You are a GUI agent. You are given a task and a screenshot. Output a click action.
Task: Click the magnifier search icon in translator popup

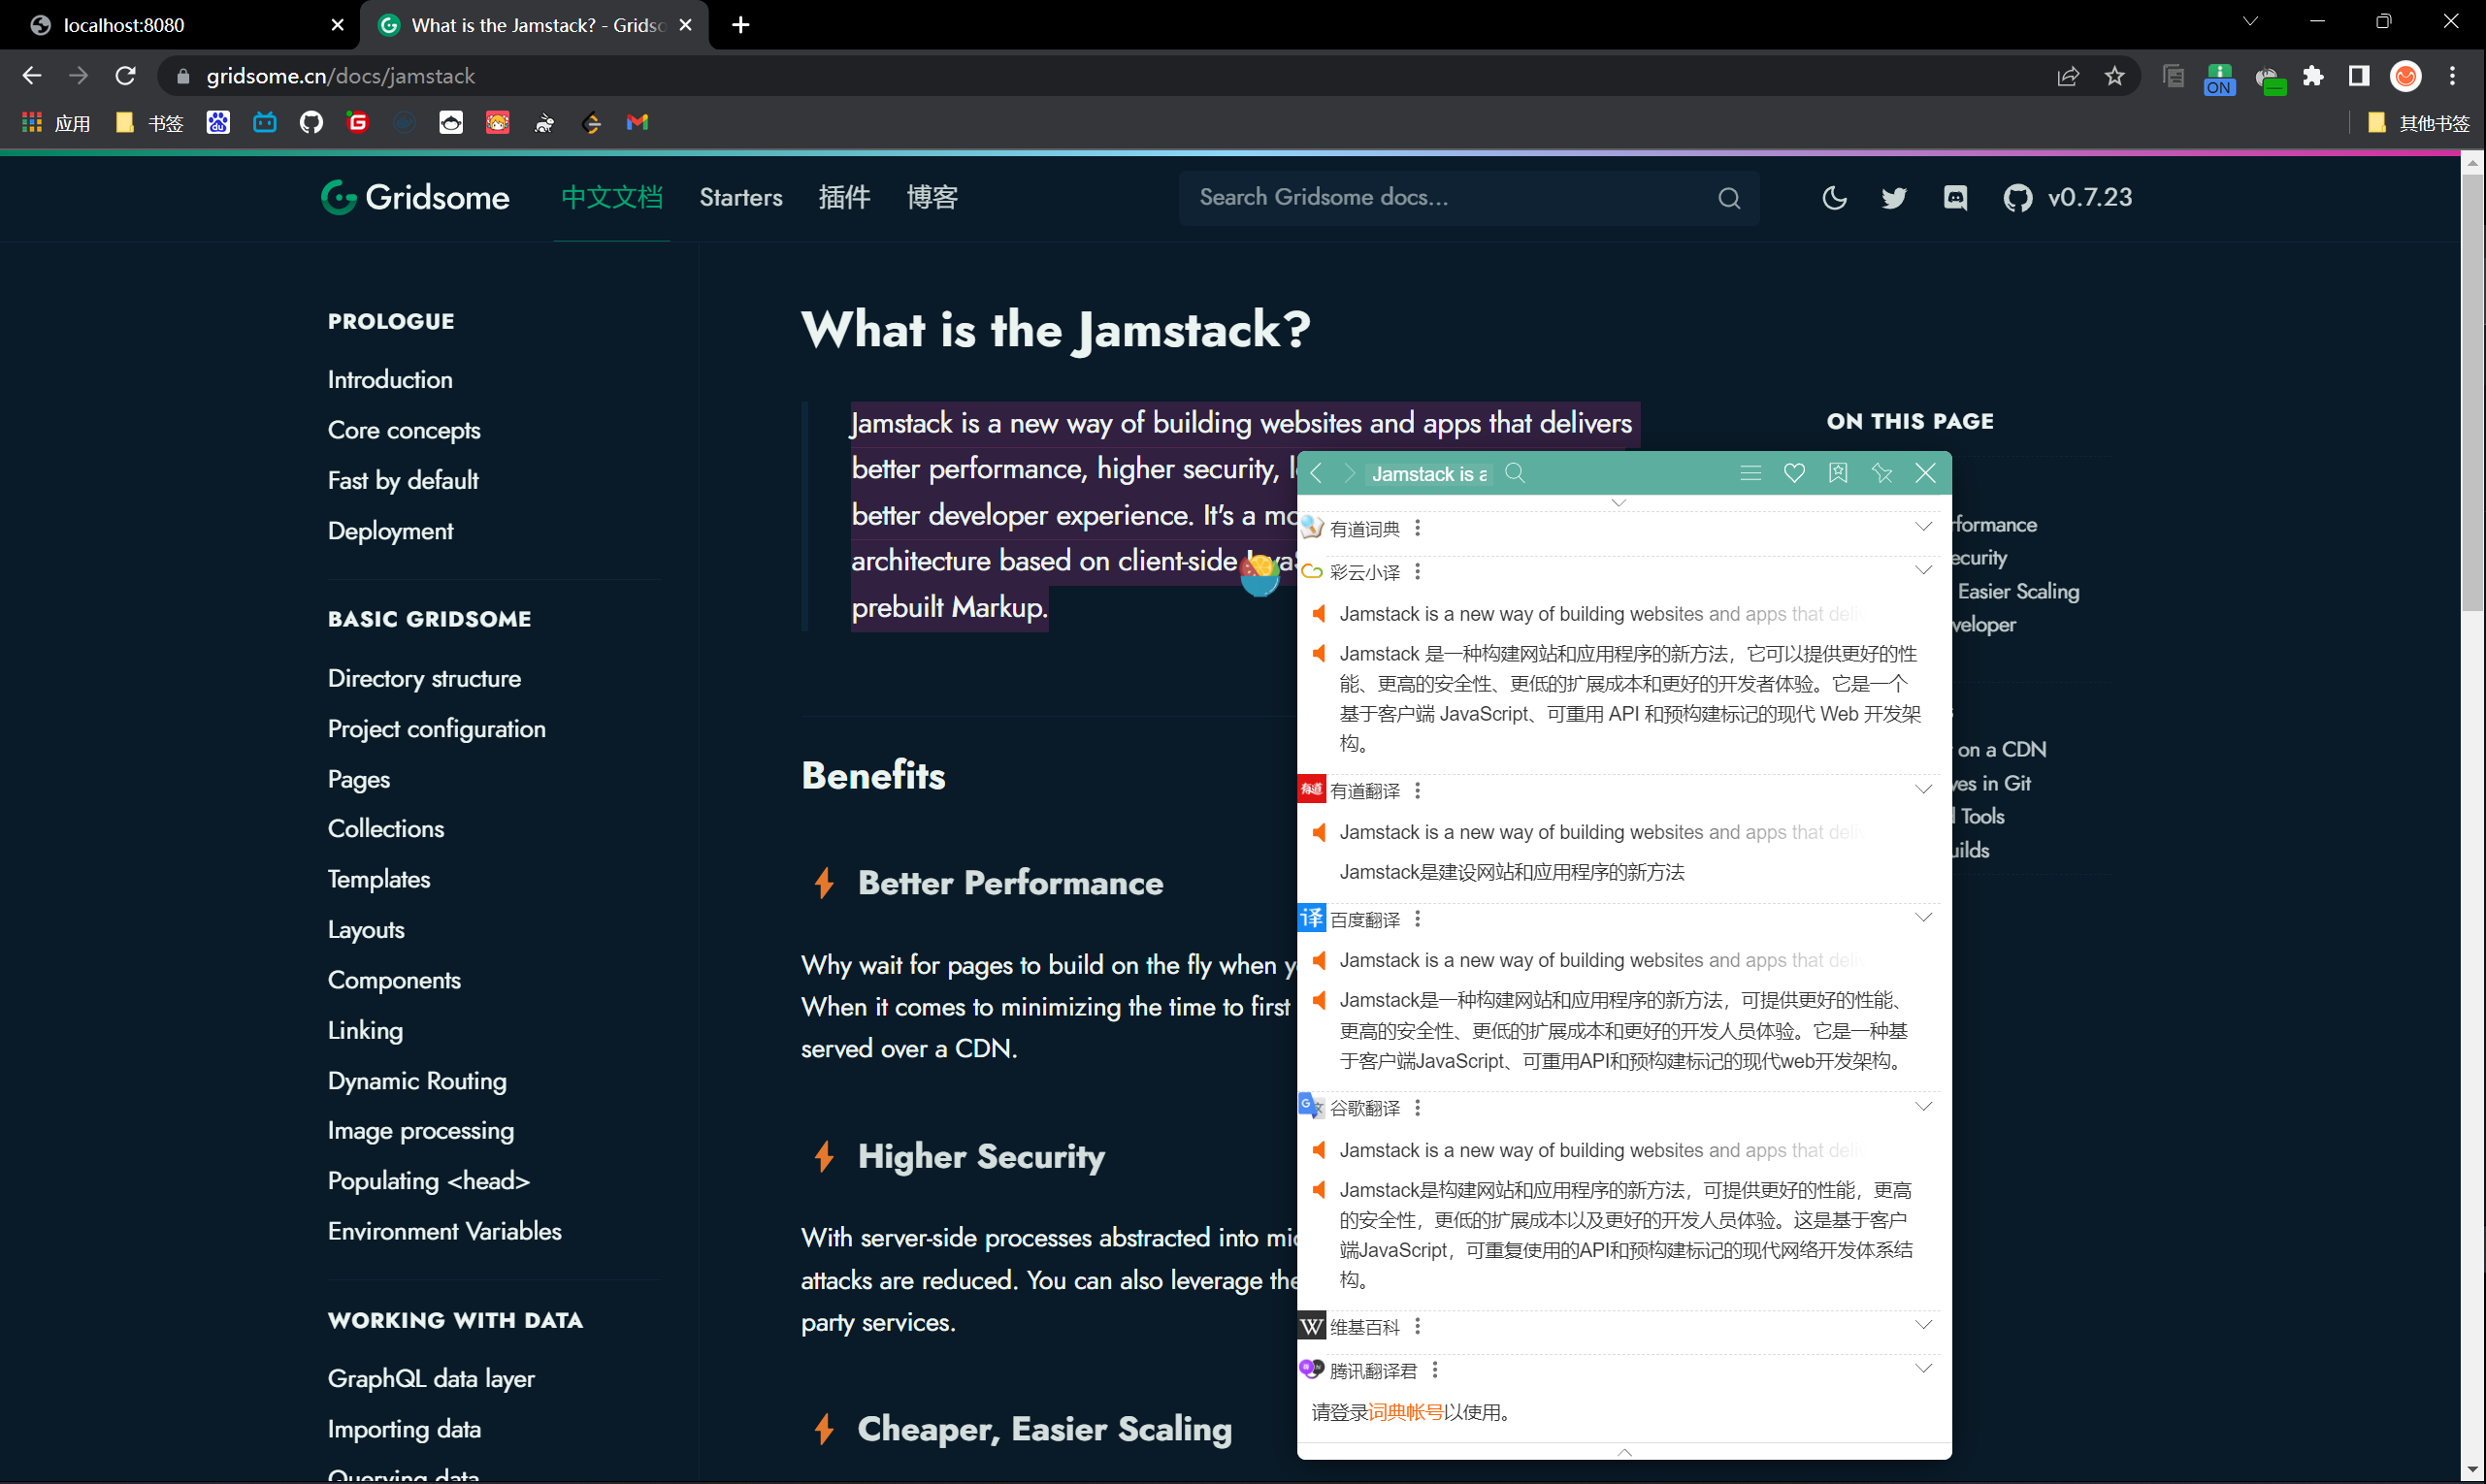[1515, 473]
